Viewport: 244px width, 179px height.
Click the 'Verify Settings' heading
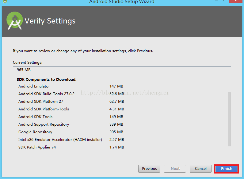point(50,21)
